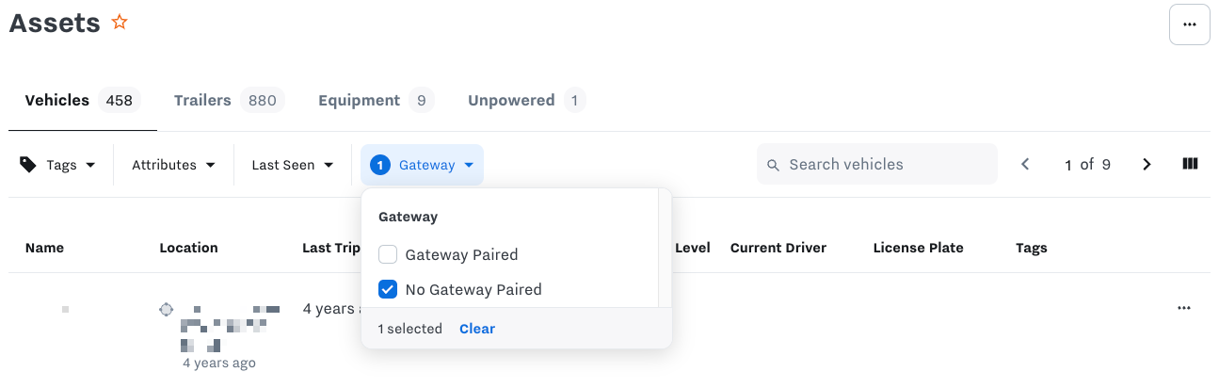Go to previous page of vehicles
Screen dimensions: 1219x388
pos(1025,165)
